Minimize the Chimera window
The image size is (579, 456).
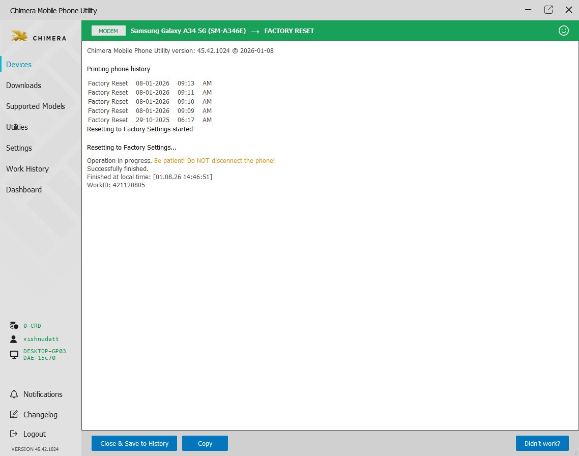point(528,10)
